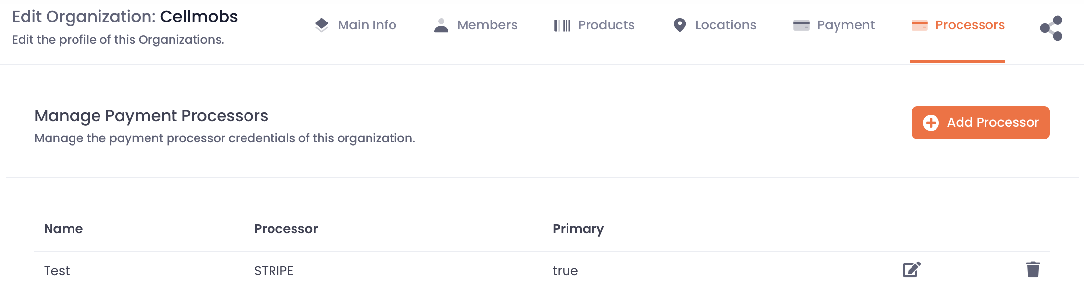1084x307 pixels.
Task: Select the Processors tab label
Action: (x=970, y=25)
